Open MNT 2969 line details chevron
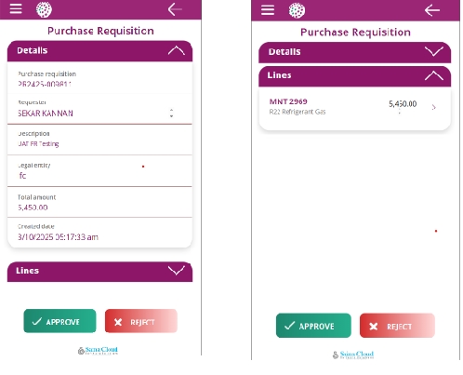The width and height of the screenshot is (463, 375). [x=434, y=107]
